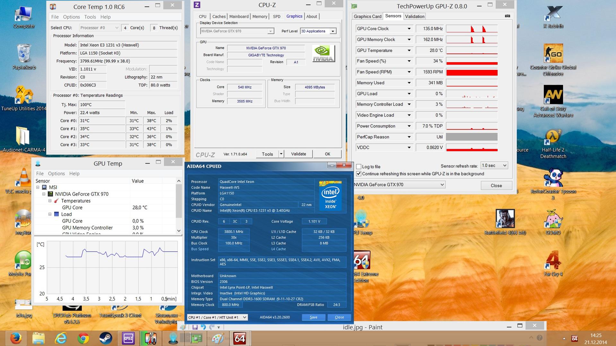Image resolution: width=616 pixels, height=346 pixels.
Task: Show hidden tray icons arrow
Action: [564, 339]
